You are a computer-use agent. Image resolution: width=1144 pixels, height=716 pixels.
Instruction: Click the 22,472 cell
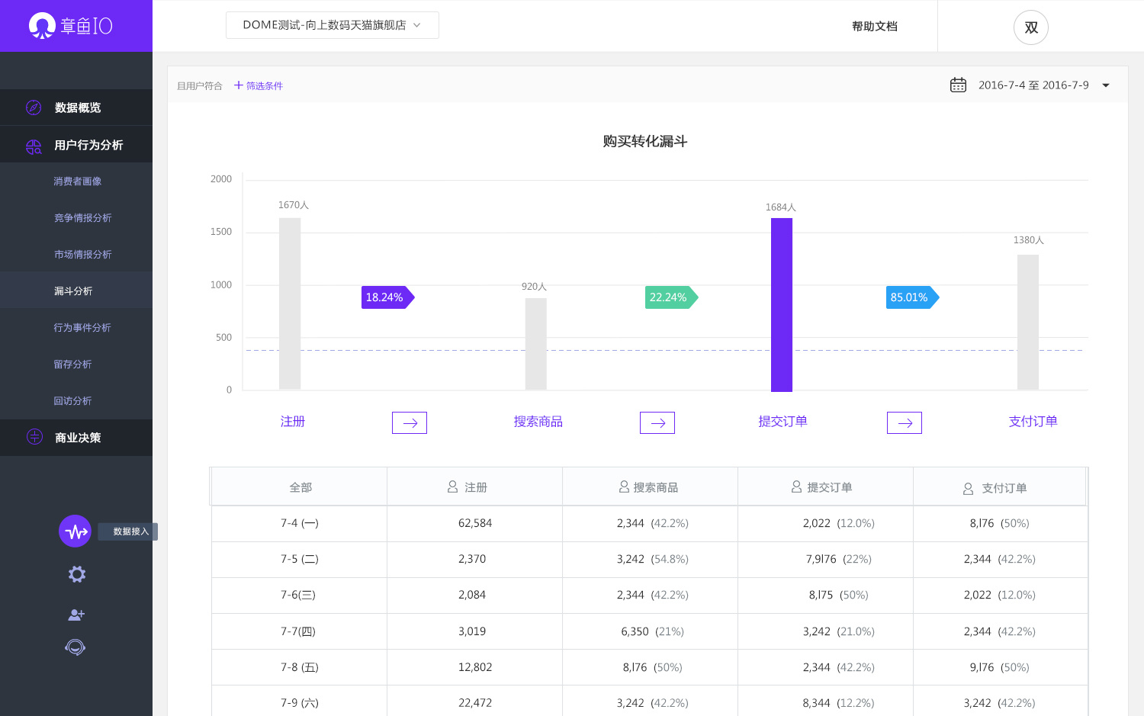click(x=475, y=703)
